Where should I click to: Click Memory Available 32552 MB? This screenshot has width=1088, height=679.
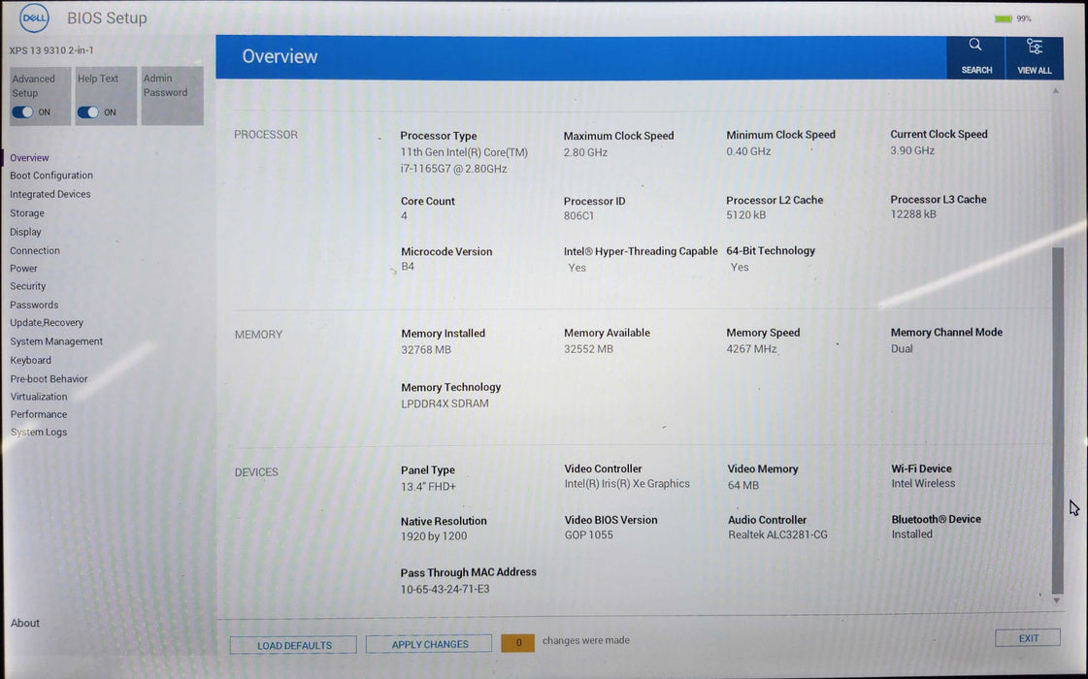click(588, 349)
